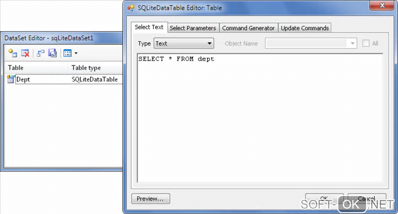
Task: Switch to the Select Parameters tab
Action: point(193,28)
